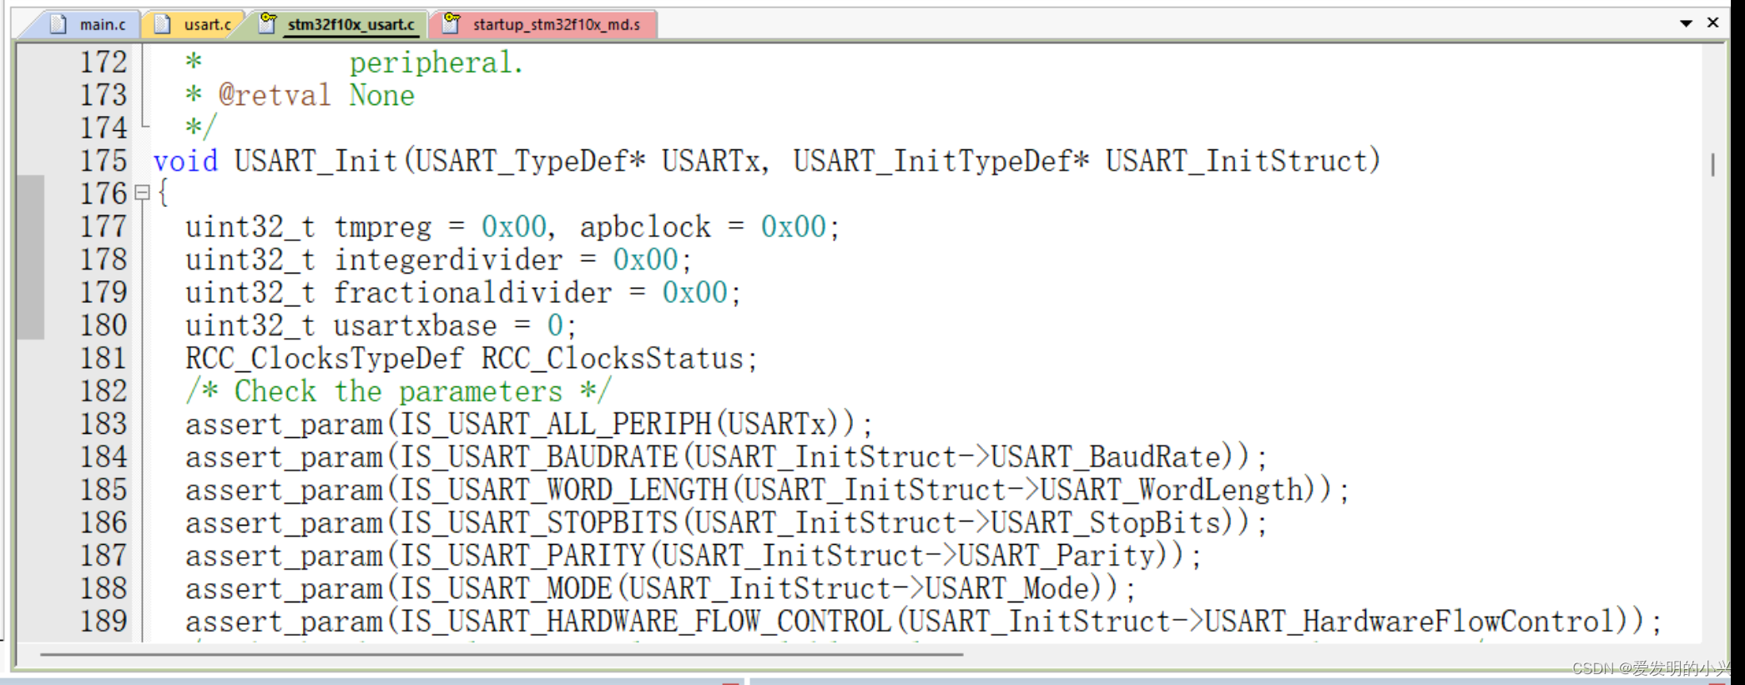Viewport: 1745px width, 685px height.
Task: Collapse the USART_Init function body at line 176
Action: pyautogui.click(x=142, y=194)
